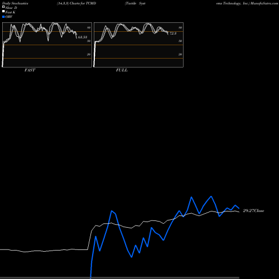Click the 80 level label in FAST chart

tap(89, 27)
